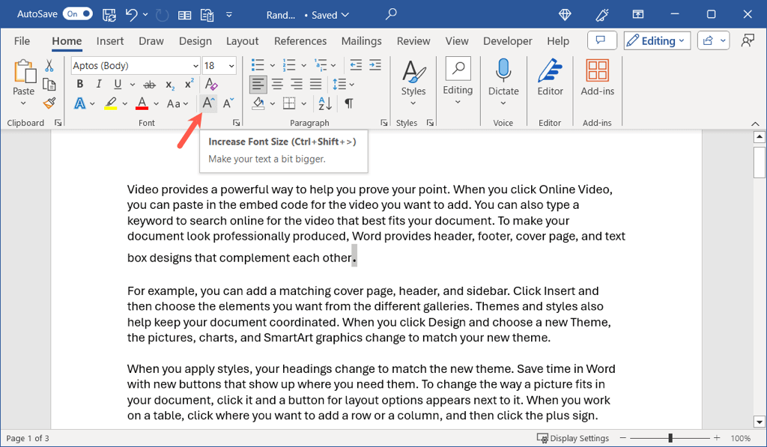The height and width of the screenshot is (447, 767).
Task: Open the Styles gallery dropdown
Action: pos(413,82)
